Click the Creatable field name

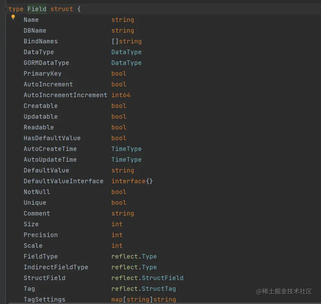[x=41, y=106]
